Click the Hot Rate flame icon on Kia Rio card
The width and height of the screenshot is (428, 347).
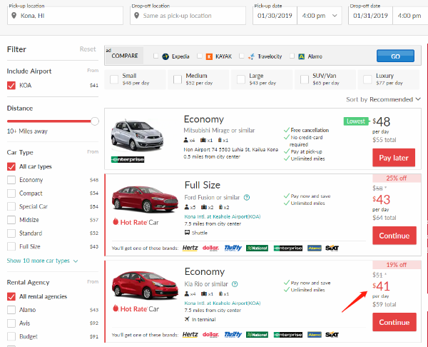click(x=116, y=308)
